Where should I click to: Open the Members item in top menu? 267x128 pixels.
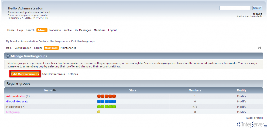tap(100, 30)
